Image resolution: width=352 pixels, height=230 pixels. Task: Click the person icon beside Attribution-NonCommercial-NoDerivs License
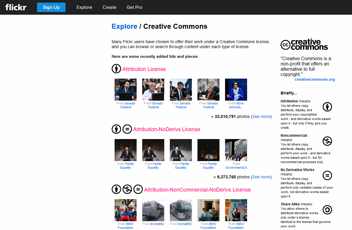coord(116,189)
